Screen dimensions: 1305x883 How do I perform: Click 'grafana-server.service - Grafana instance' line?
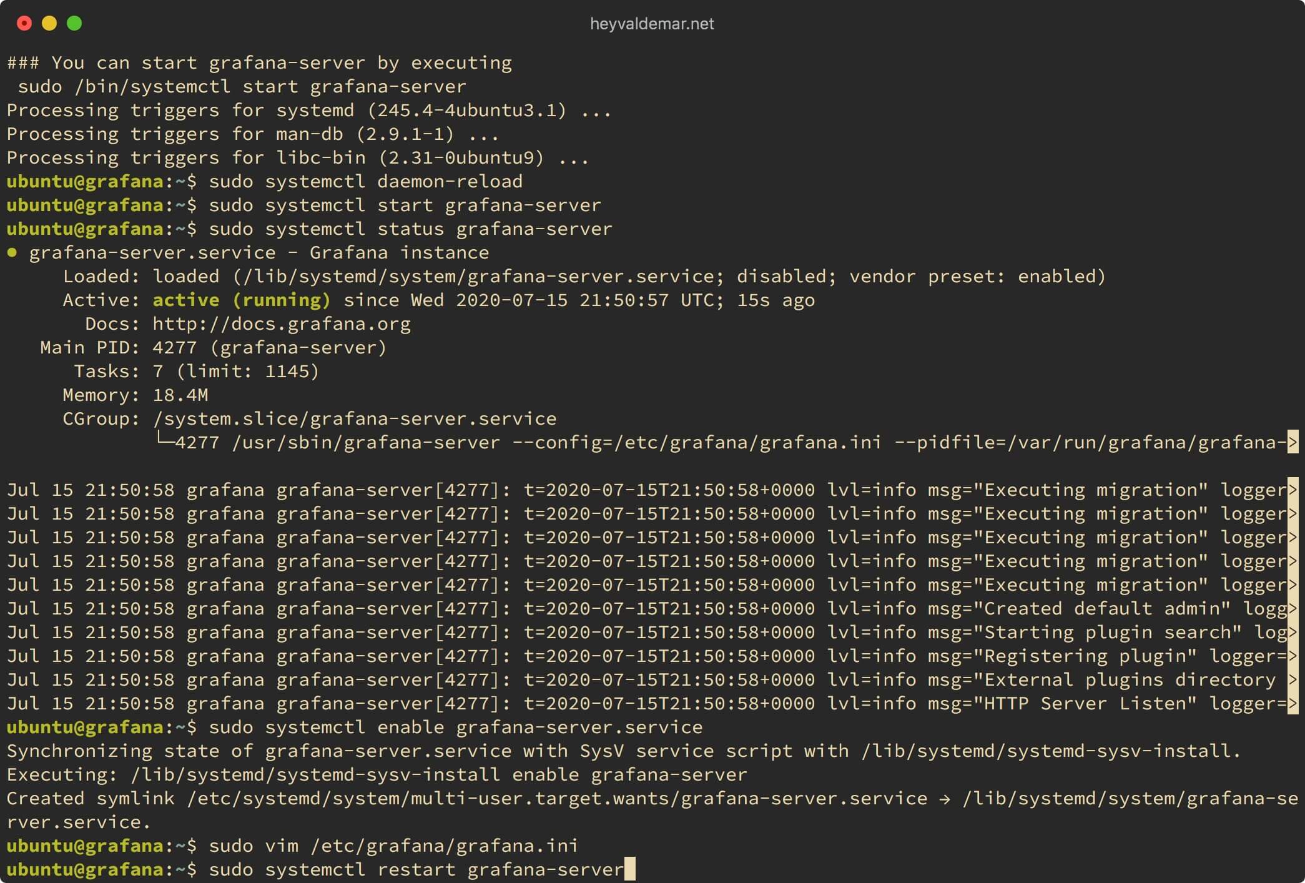pos(259,253)
